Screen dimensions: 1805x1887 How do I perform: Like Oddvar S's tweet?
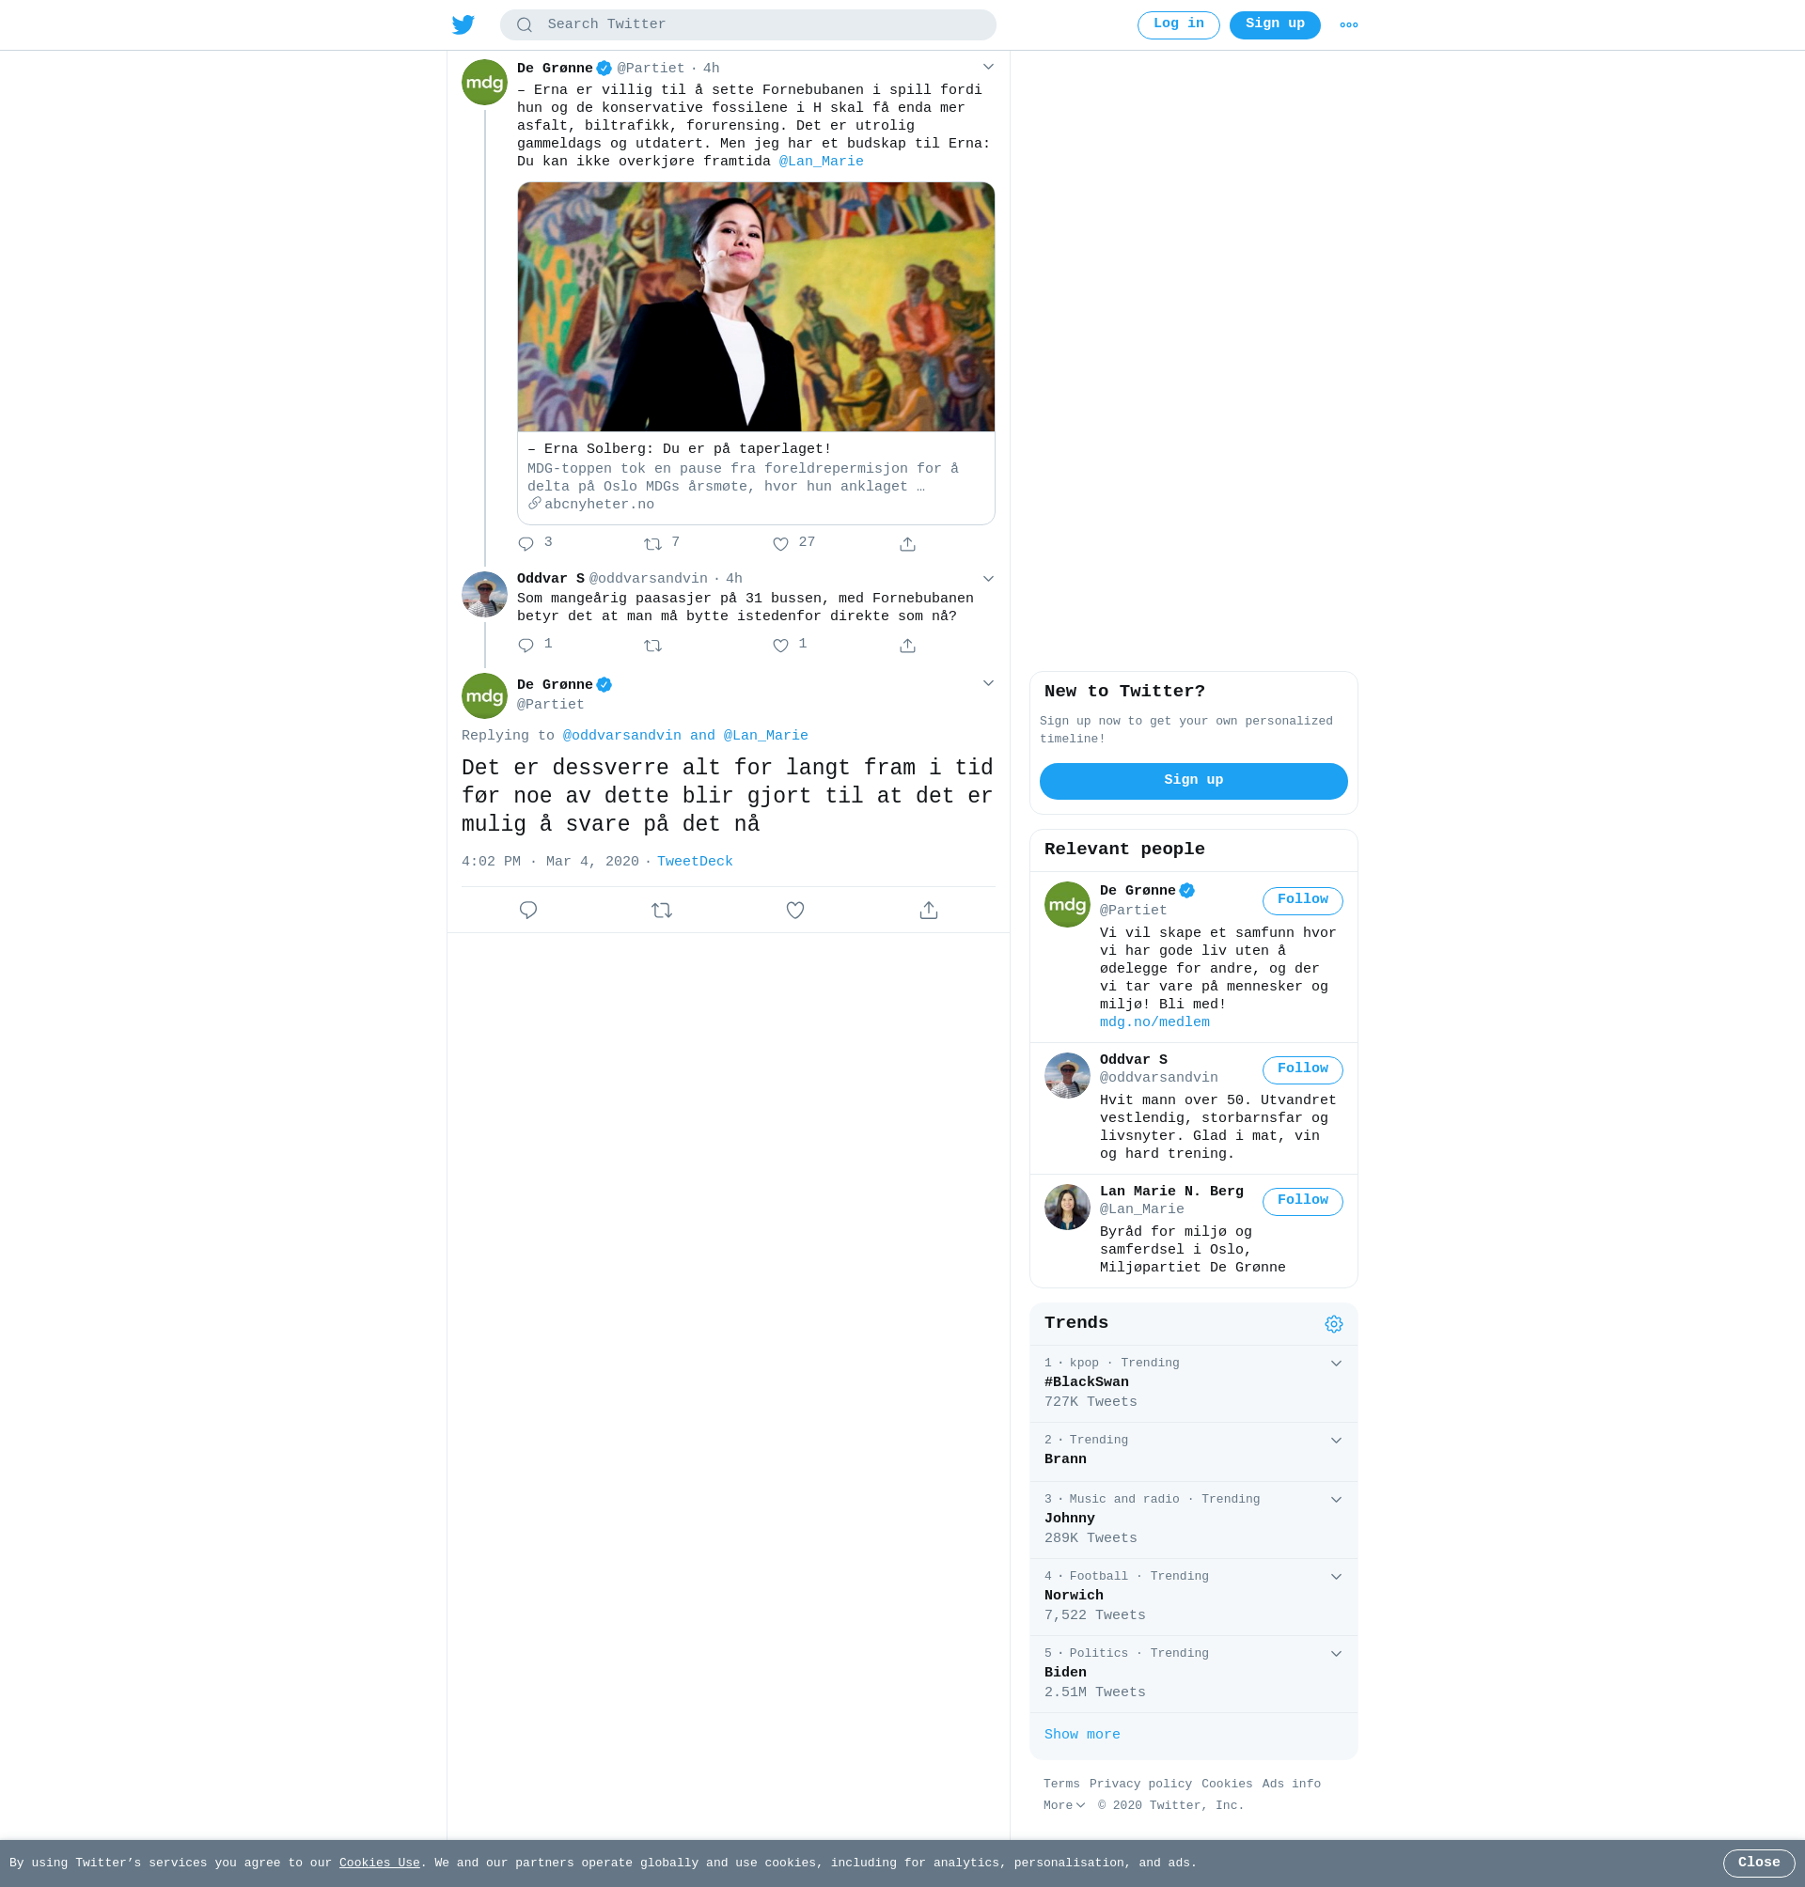click(780, 646)
